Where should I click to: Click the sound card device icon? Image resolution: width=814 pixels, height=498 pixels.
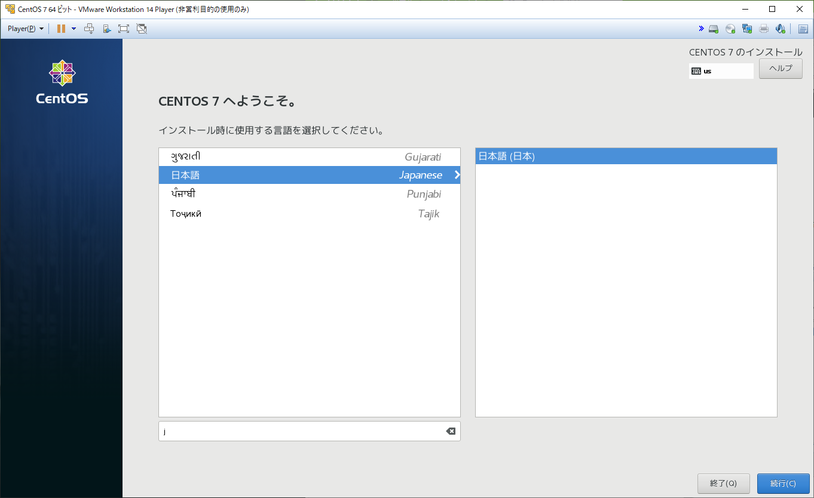click(x=780, y=29)
